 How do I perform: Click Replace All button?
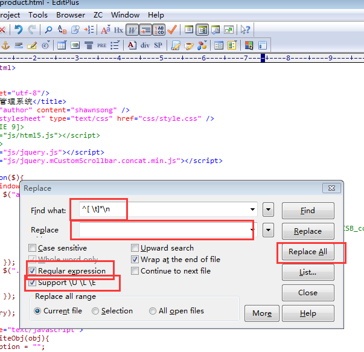pyautogui.click(x=308, y=251)
